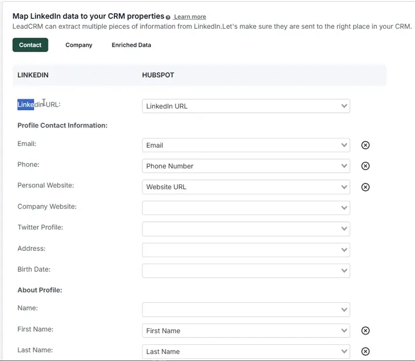Open the empty Twitter Profile dropdown

(x=246, y=229)
